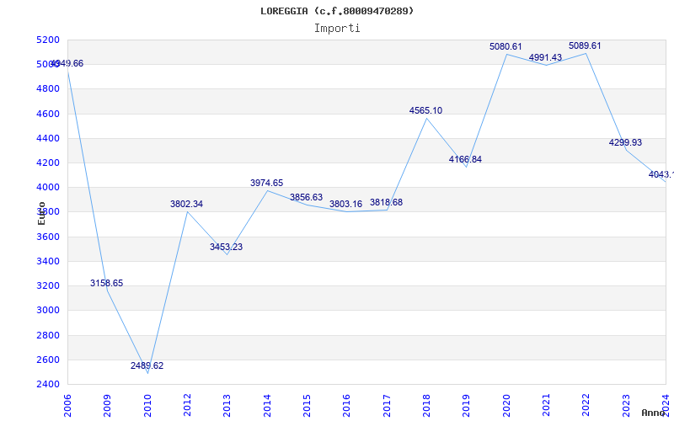Click the data label 3803.16
674x421 pixels.
click(x=346, y=204)
